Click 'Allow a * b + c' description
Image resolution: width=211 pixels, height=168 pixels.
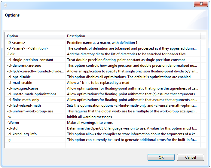click(98, 83)
